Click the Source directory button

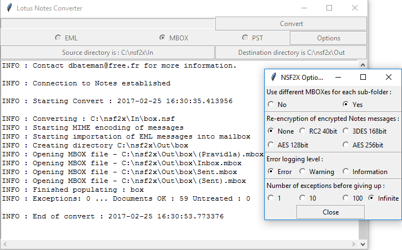point(108,53)
